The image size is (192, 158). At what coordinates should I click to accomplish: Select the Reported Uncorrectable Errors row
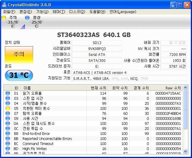(x=93, y=138)
